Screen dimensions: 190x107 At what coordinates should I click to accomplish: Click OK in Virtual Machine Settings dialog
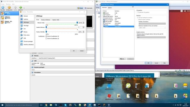point(148,63)
